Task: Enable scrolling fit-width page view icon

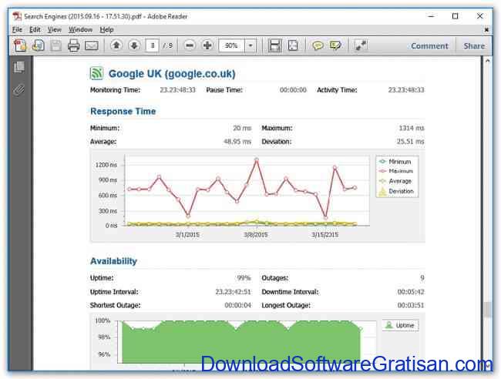Action: click(x=275, y=45)
